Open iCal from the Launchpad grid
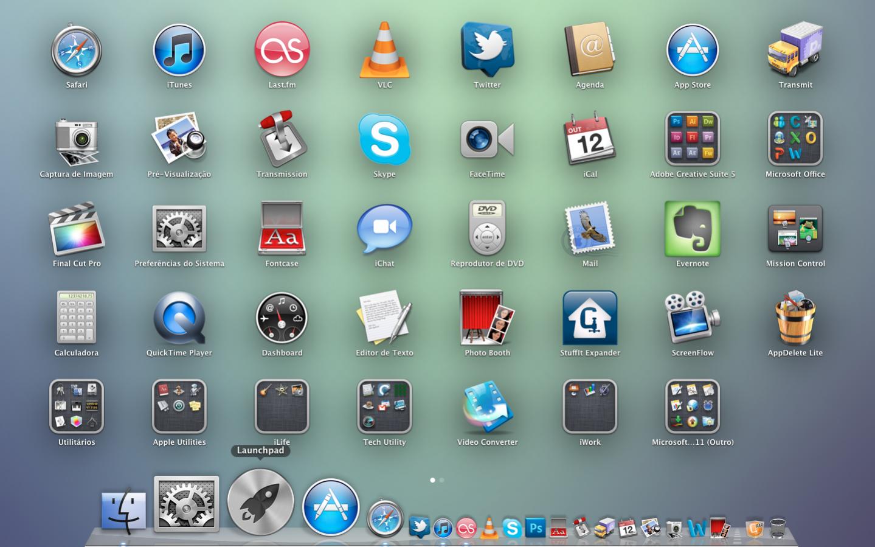 point(590,139)
